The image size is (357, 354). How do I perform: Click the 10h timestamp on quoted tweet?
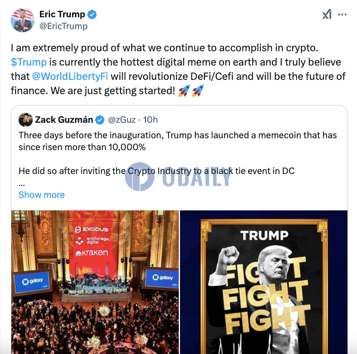coord(150,120)
